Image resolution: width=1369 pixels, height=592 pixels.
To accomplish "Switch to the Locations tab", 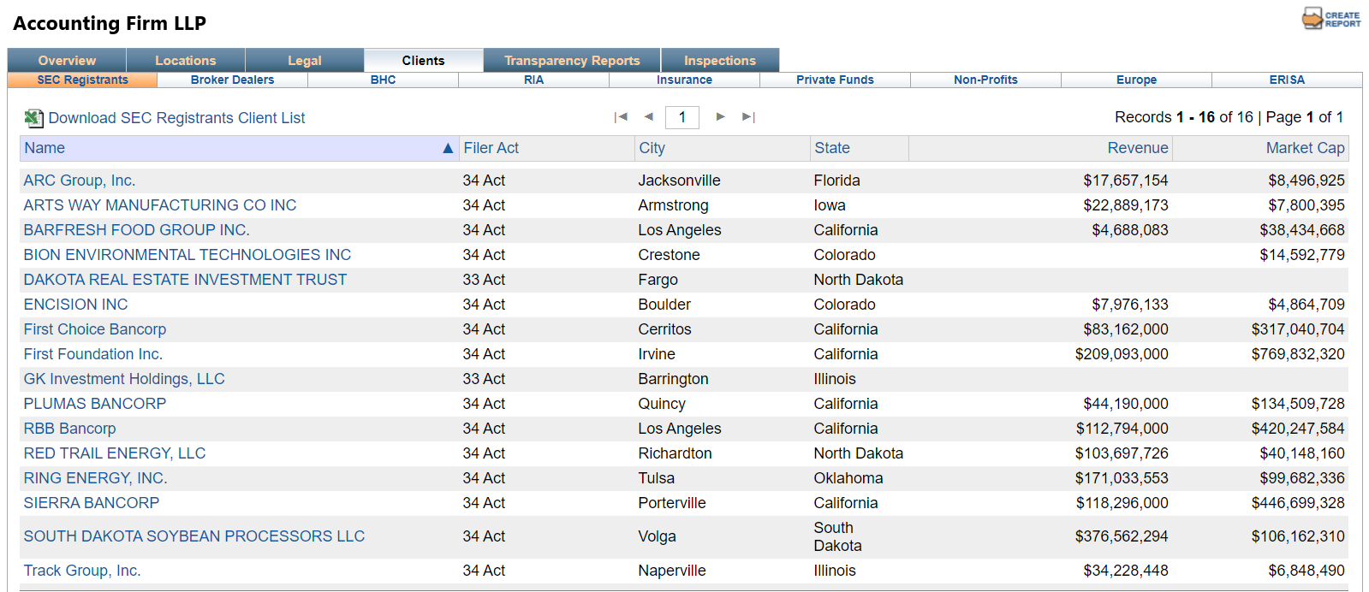I will (186, 60).
